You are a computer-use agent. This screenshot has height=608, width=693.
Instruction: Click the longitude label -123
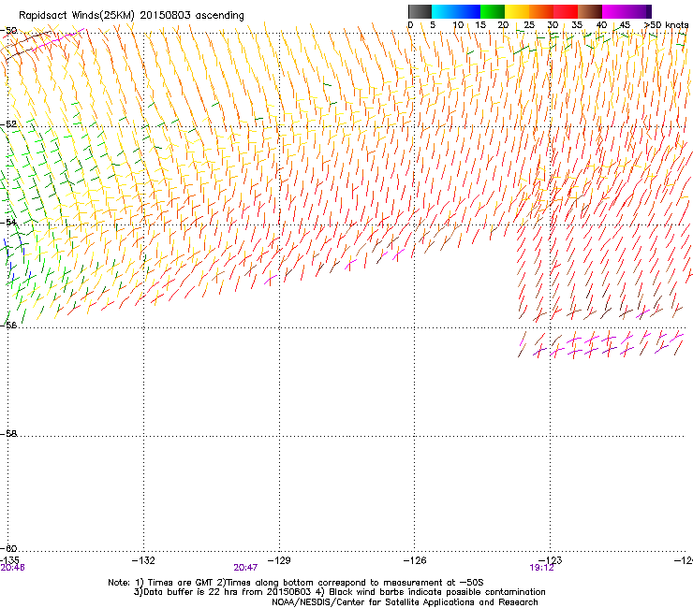(551, 560)
